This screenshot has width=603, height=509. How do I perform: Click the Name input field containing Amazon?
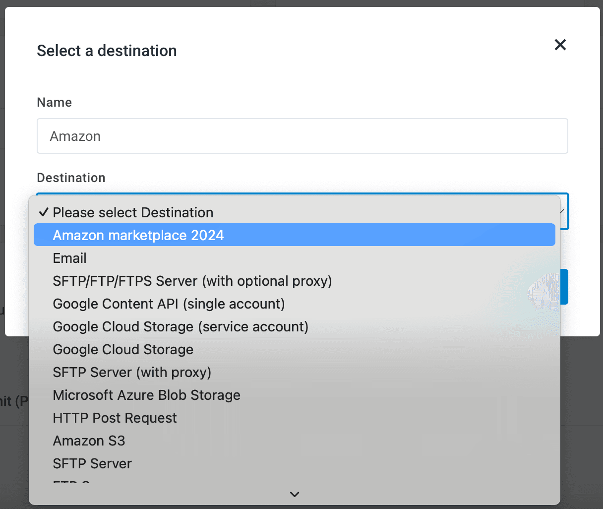(x=302, y=136)
